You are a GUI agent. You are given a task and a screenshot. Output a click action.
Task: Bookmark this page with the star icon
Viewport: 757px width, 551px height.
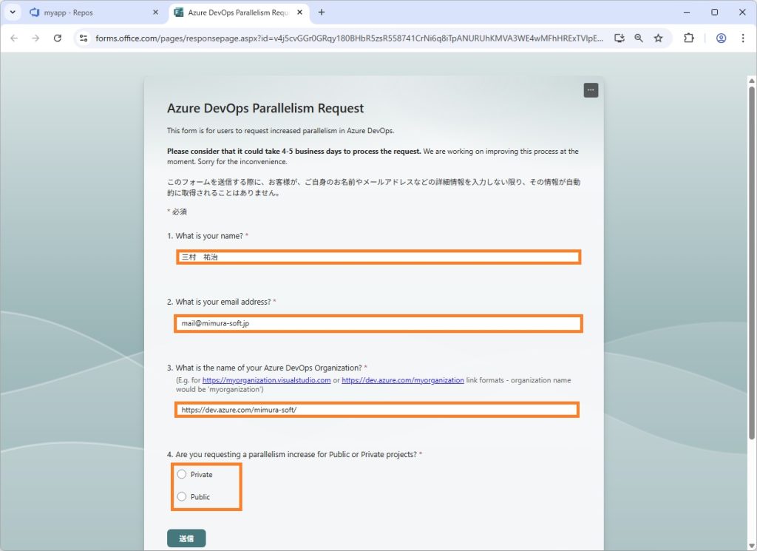(x=658, y=38)
